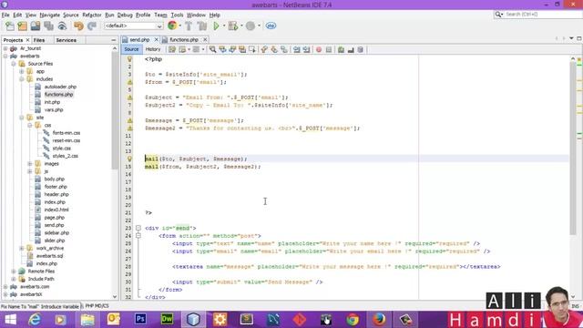Expand the app folder node
The height and width of the screenshot is (328, 583).
point(22,71)
